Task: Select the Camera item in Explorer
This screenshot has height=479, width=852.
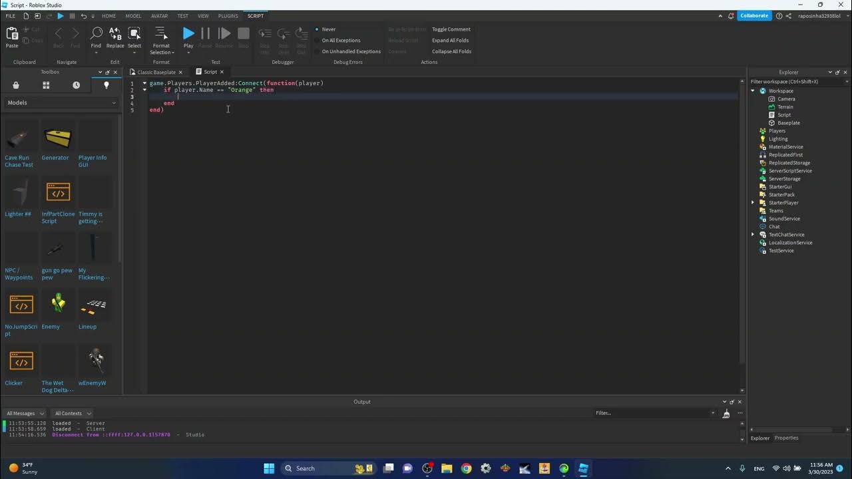Action: pyautogui.click(x=786, y=99)
